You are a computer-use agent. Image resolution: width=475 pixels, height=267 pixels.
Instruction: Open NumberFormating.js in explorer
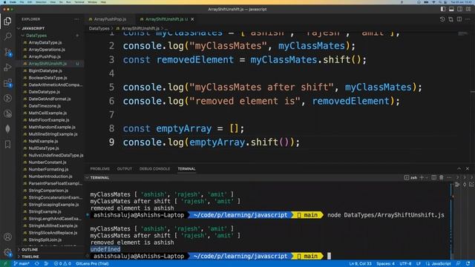[x=48, y=169]
